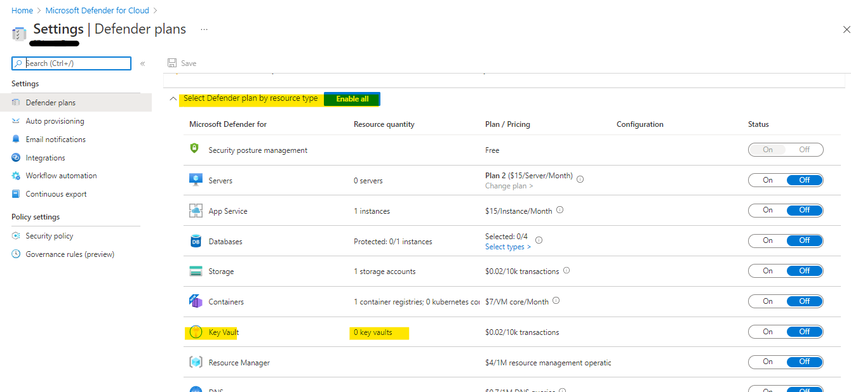
Task: Open the ellipsis menu near Defender plans title
Action: (204, 29)
